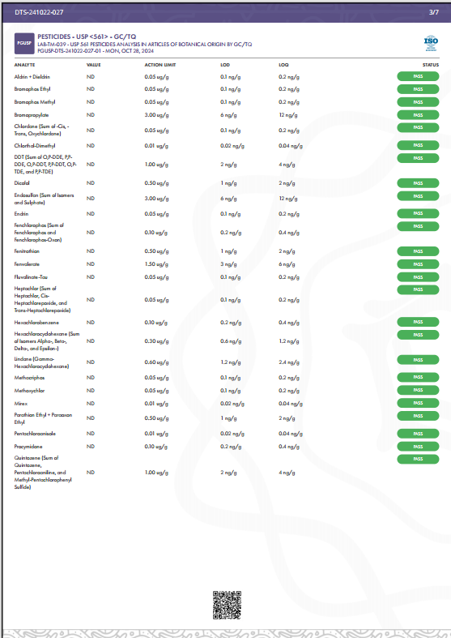Click the PASS badge for DDT row
451x638 pixels.
pyautogui.click(x=418, y=158)
